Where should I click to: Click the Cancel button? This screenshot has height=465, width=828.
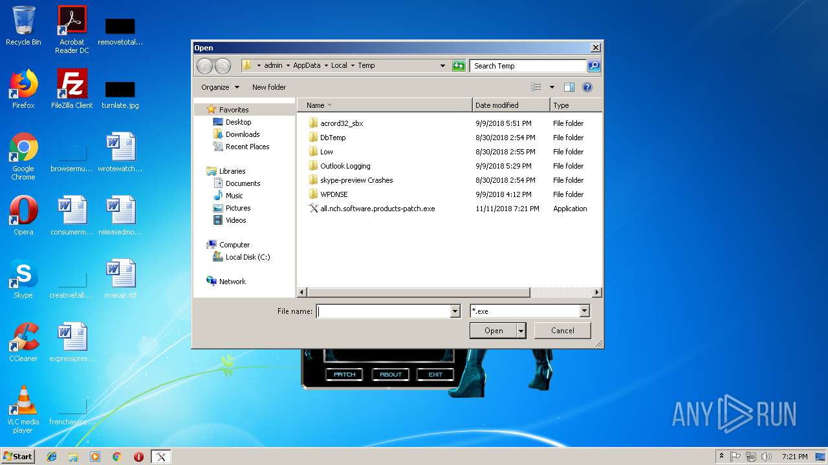(x=563, y=331)
